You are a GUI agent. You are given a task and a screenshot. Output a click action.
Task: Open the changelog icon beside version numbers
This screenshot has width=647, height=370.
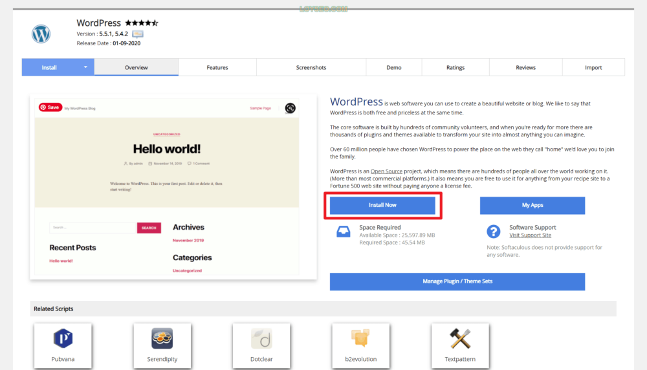tap(137, 34)
